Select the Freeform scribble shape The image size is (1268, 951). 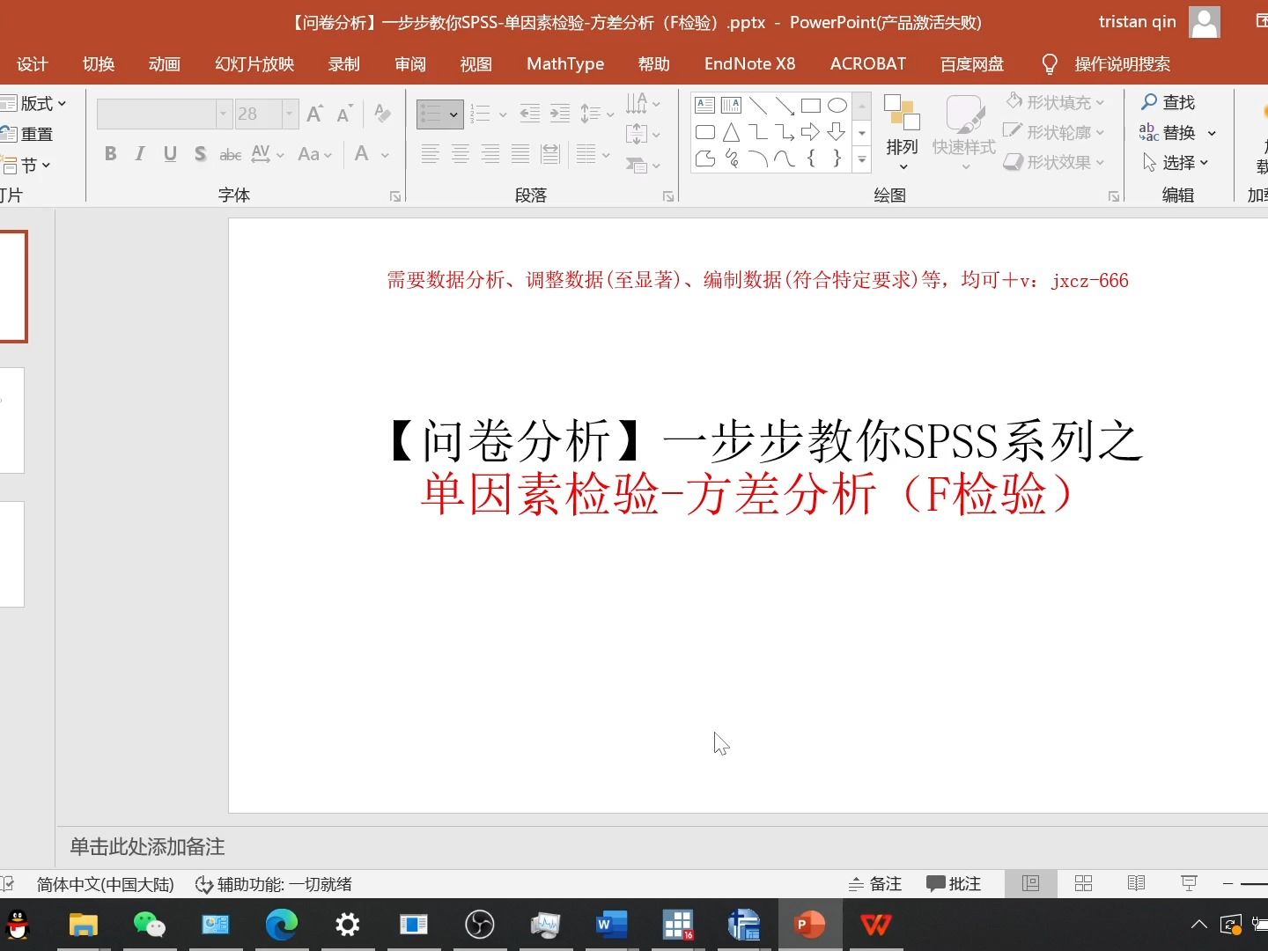(731, 158)
